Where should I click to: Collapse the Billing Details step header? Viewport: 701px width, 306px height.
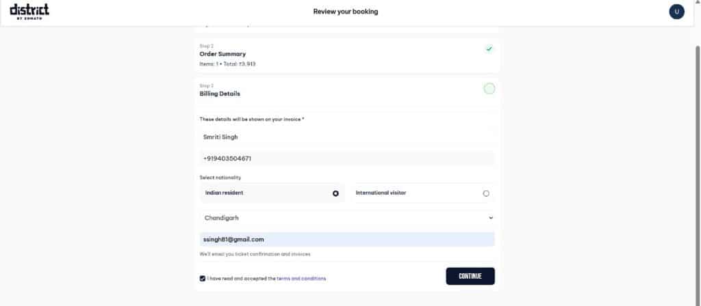(x=220, y=94)
